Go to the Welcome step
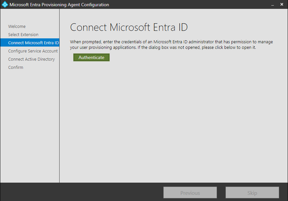Image resolution: width=288 pixels, height=201 pixels. [17, 27]
